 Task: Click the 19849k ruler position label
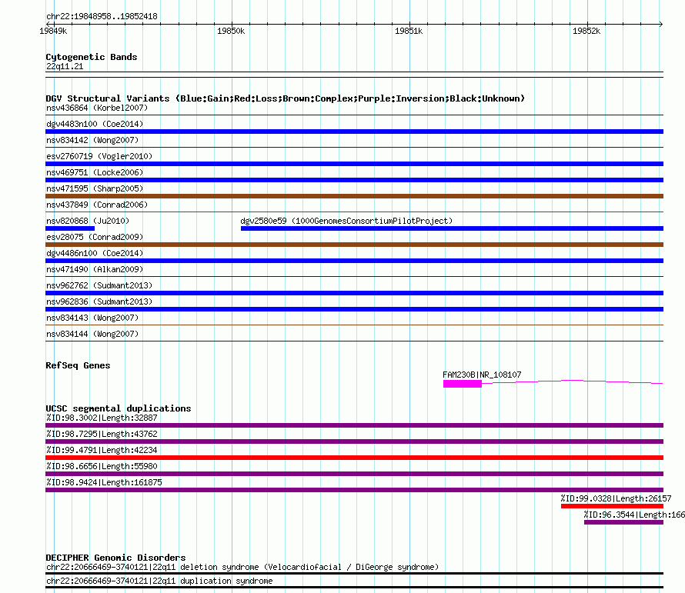pyautogui.click(x=53, y=31)
